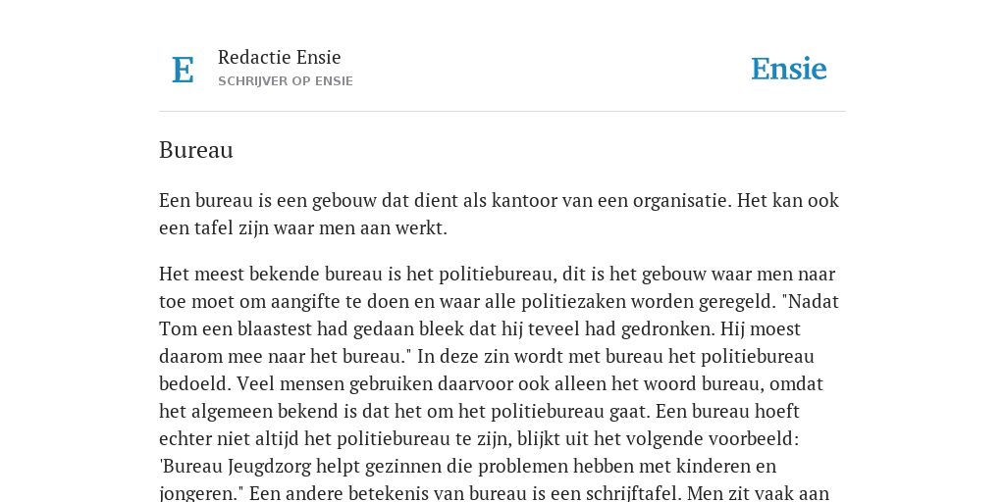
Task: Click the word Nadat starting the quote
Action: (814, 302)
